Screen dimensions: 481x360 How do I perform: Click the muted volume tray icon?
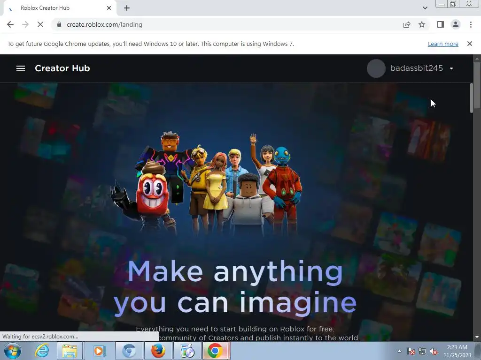pos(434,351)
